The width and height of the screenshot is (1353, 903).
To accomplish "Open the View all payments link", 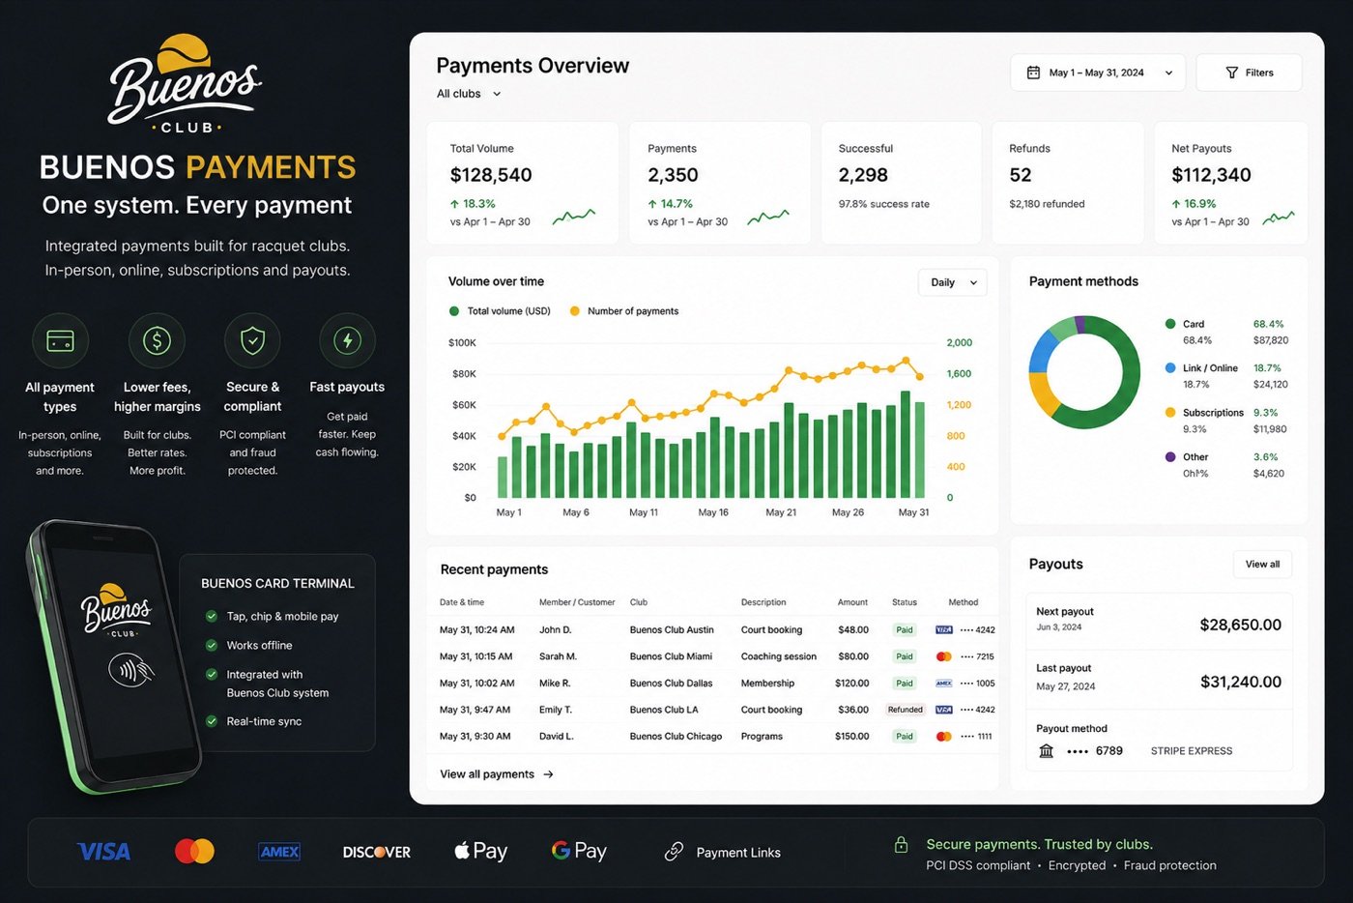I will click(497, 774).
